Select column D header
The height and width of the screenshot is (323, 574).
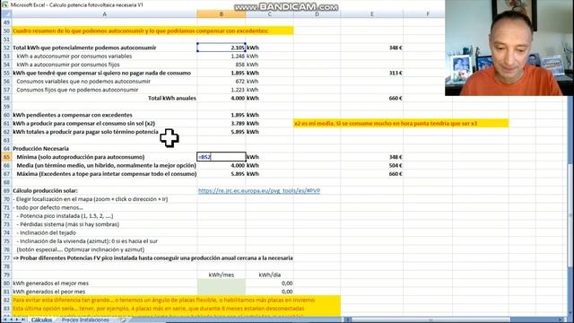(x=317, y=14)
